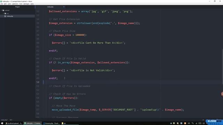Click the '// Check If File Is Uploaded' comment
223x125 pixels.
tap(70, 86)
